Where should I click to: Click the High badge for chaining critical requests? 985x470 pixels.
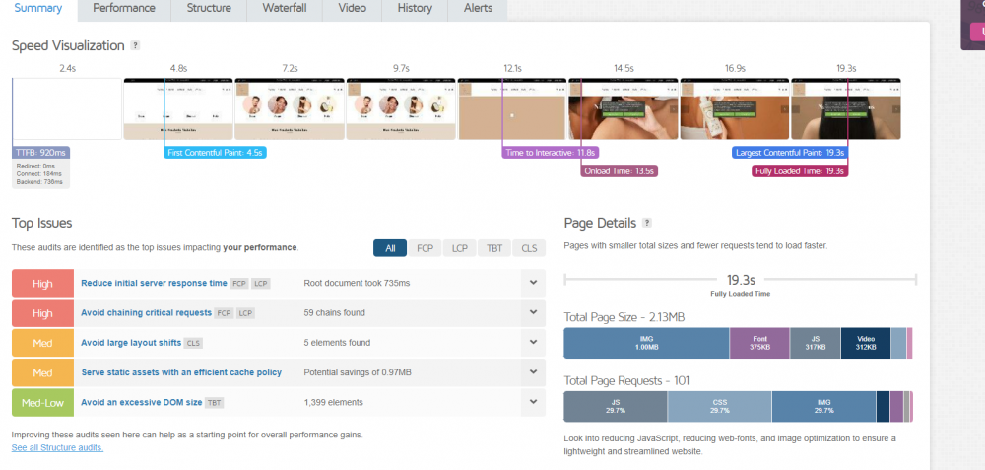[42, 313]
